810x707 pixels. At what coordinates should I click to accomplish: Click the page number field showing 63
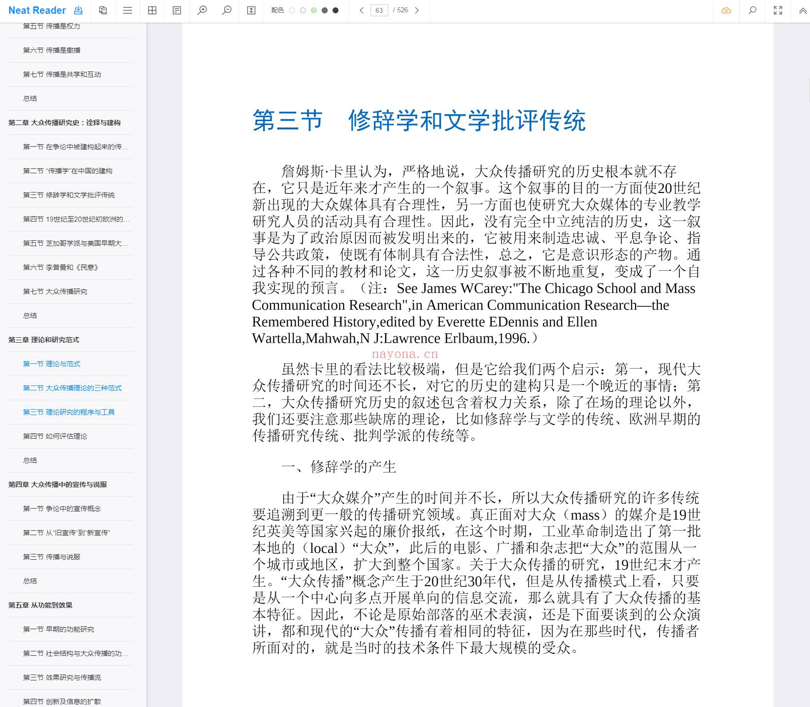[379, 10]
